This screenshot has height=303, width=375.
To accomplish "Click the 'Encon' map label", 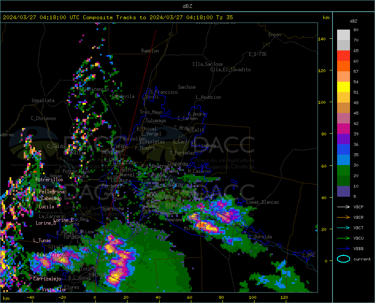I will tap(275, 35).
